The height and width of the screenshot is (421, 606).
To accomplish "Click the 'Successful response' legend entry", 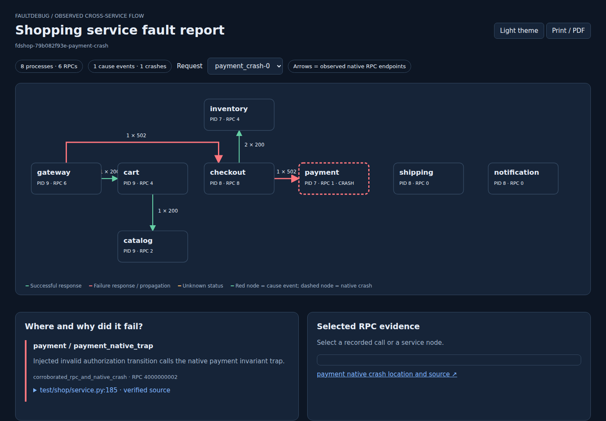I will [x=53, y=286].
